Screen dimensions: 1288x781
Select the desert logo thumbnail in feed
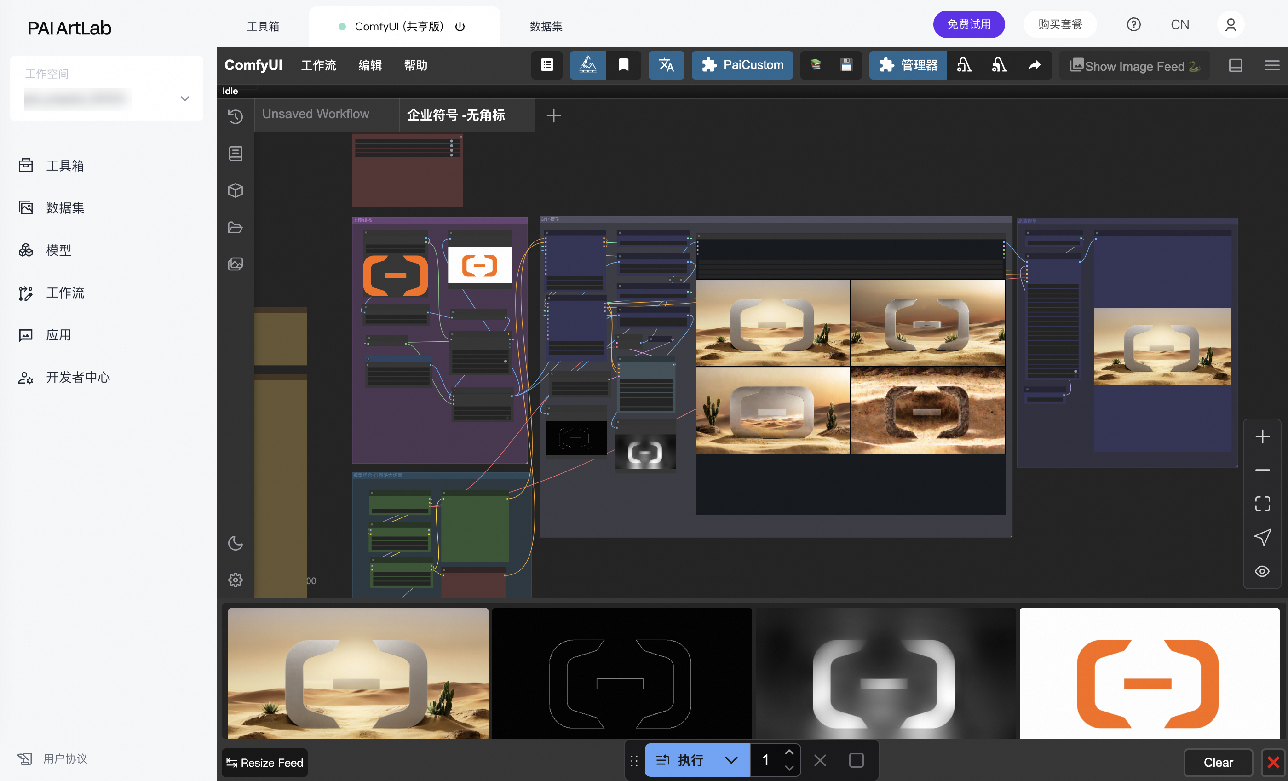[x=358, y=673]
